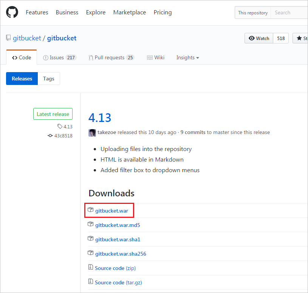Click the package icon for gitbucket.war

point(90,210)
